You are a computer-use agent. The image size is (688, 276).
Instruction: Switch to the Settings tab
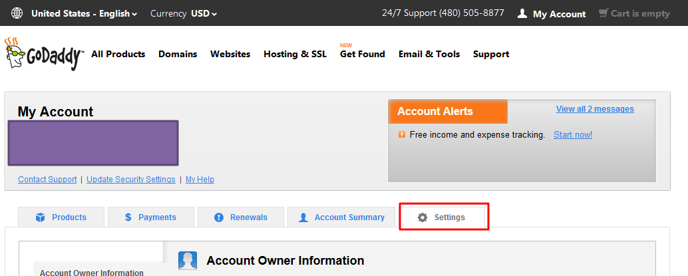click(444, 217)
